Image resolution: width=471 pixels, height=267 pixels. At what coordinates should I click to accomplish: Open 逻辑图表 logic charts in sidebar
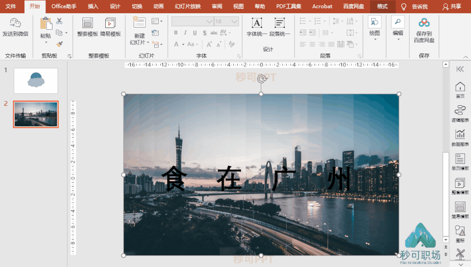click(x=460, y=114)
